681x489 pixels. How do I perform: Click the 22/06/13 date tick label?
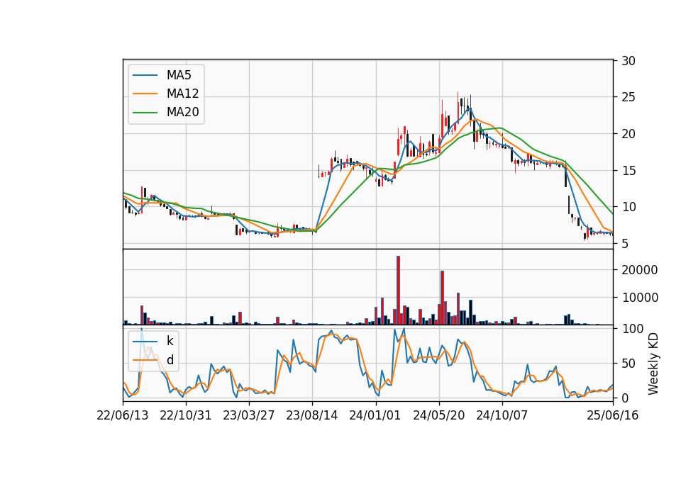(x=123, y=415)
